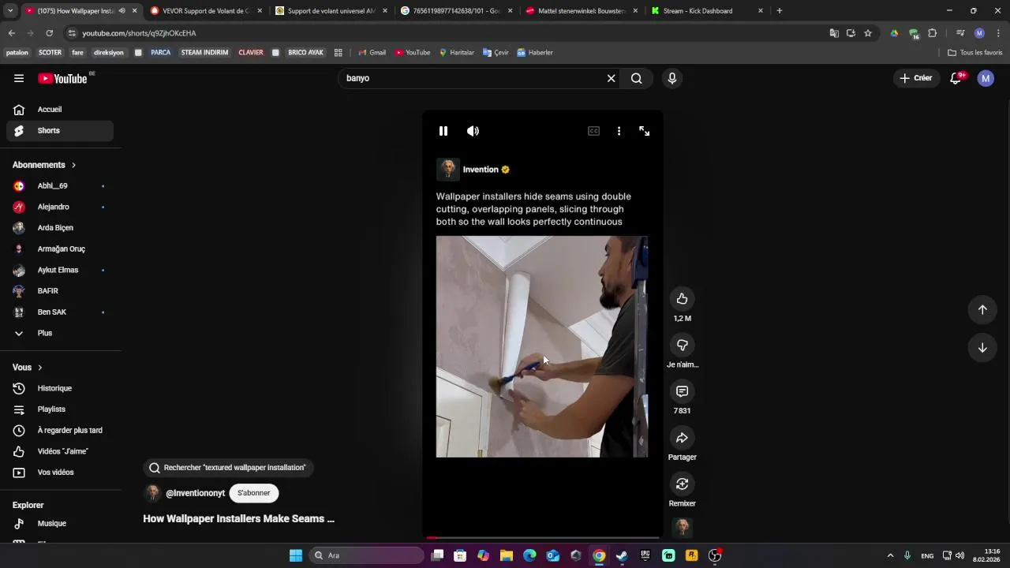Switch to the Mattel stenenwinkel tab
Viewport: 1010px width, 568px height.
[582, 11]
